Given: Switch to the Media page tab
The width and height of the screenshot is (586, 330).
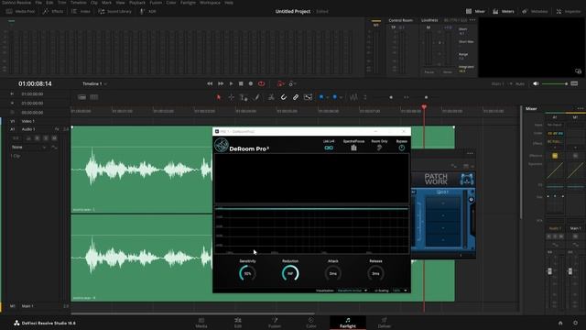Looking at the screenshot, I should tap(201, 323).
